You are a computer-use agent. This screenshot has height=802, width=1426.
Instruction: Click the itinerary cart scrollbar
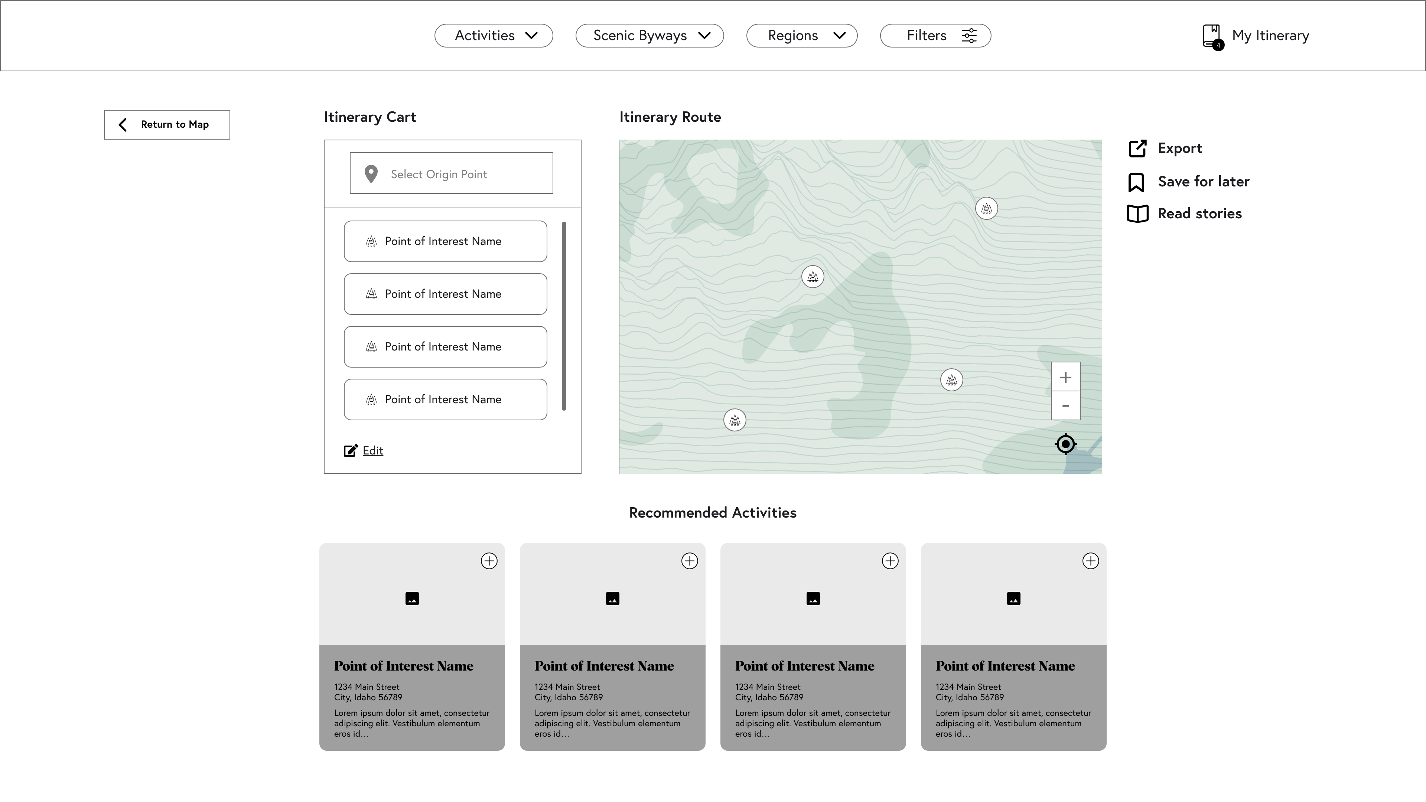(x=564, y=316)
